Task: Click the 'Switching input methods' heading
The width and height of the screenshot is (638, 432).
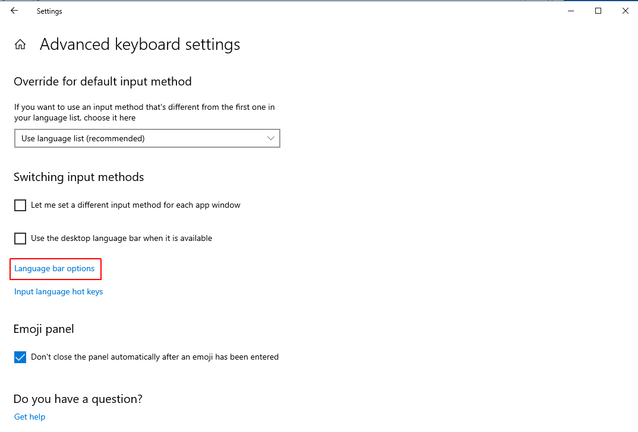Action: click(x=78, y=177)
